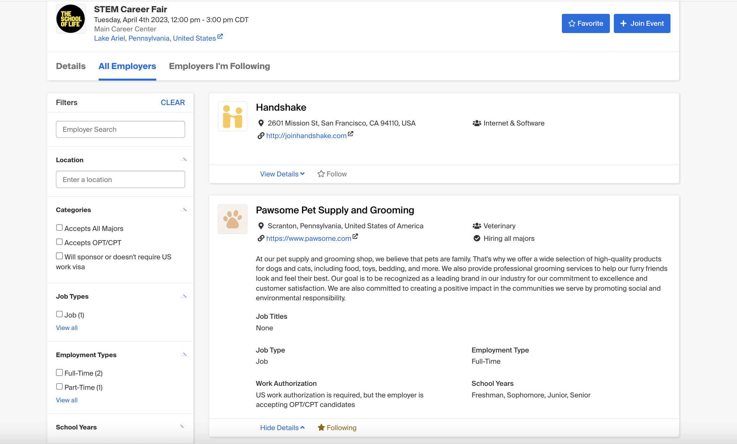737x444 pixels.
Task: Click external link icon after pawsome.com
Action: tap(355, 237)
